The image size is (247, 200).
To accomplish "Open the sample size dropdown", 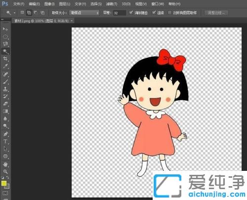I will point(84,13).
